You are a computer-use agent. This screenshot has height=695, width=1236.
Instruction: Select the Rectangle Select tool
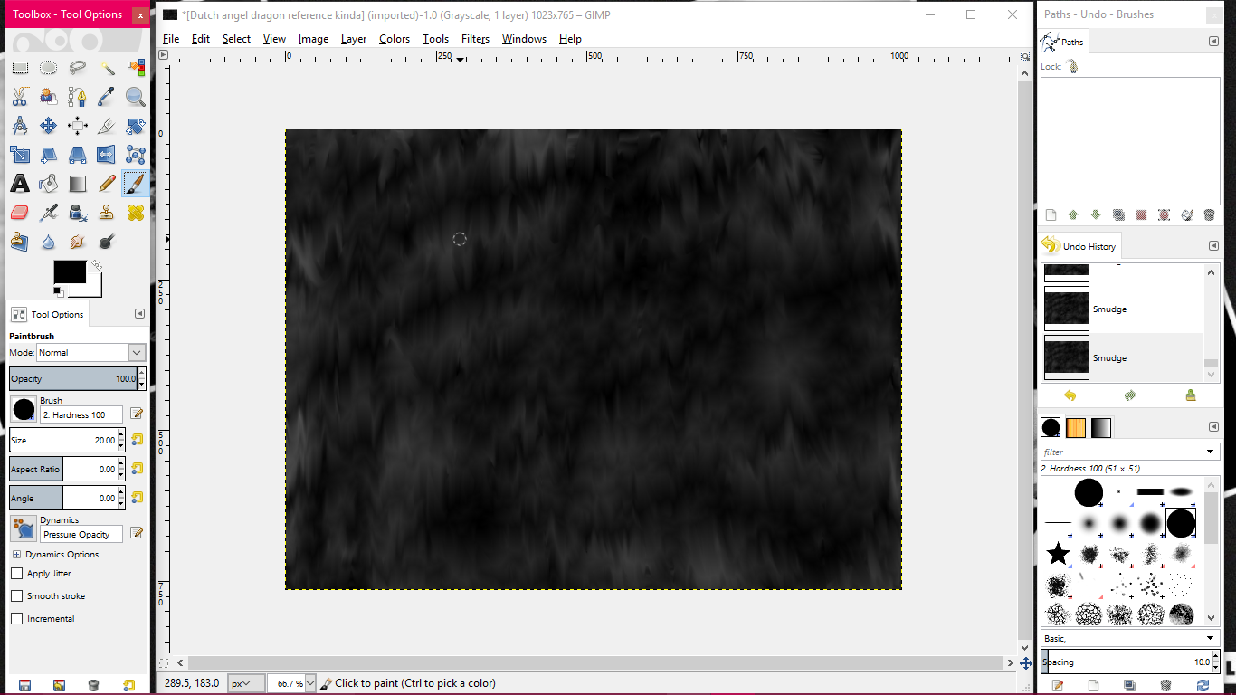coord(20,68)
